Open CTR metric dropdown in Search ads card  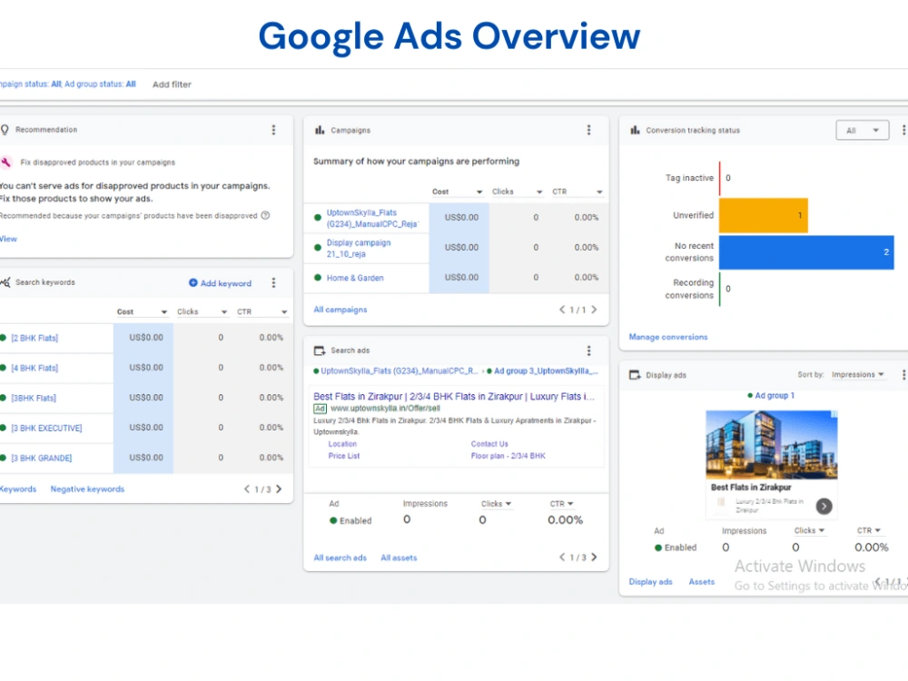pyautogui.click(x=561, y=504)
